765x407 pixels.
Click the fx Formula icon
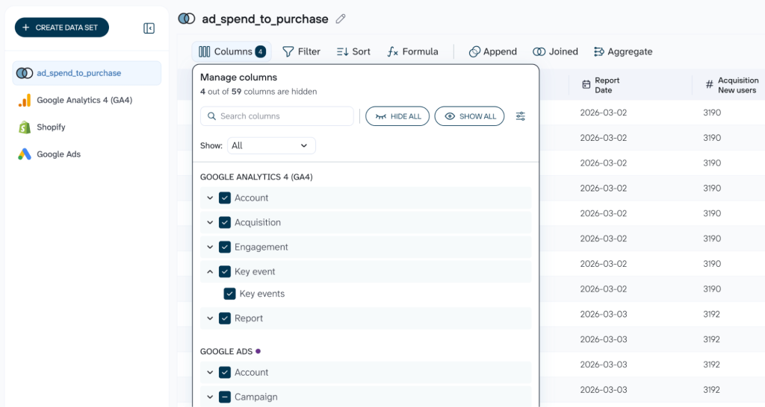(393, 51)
